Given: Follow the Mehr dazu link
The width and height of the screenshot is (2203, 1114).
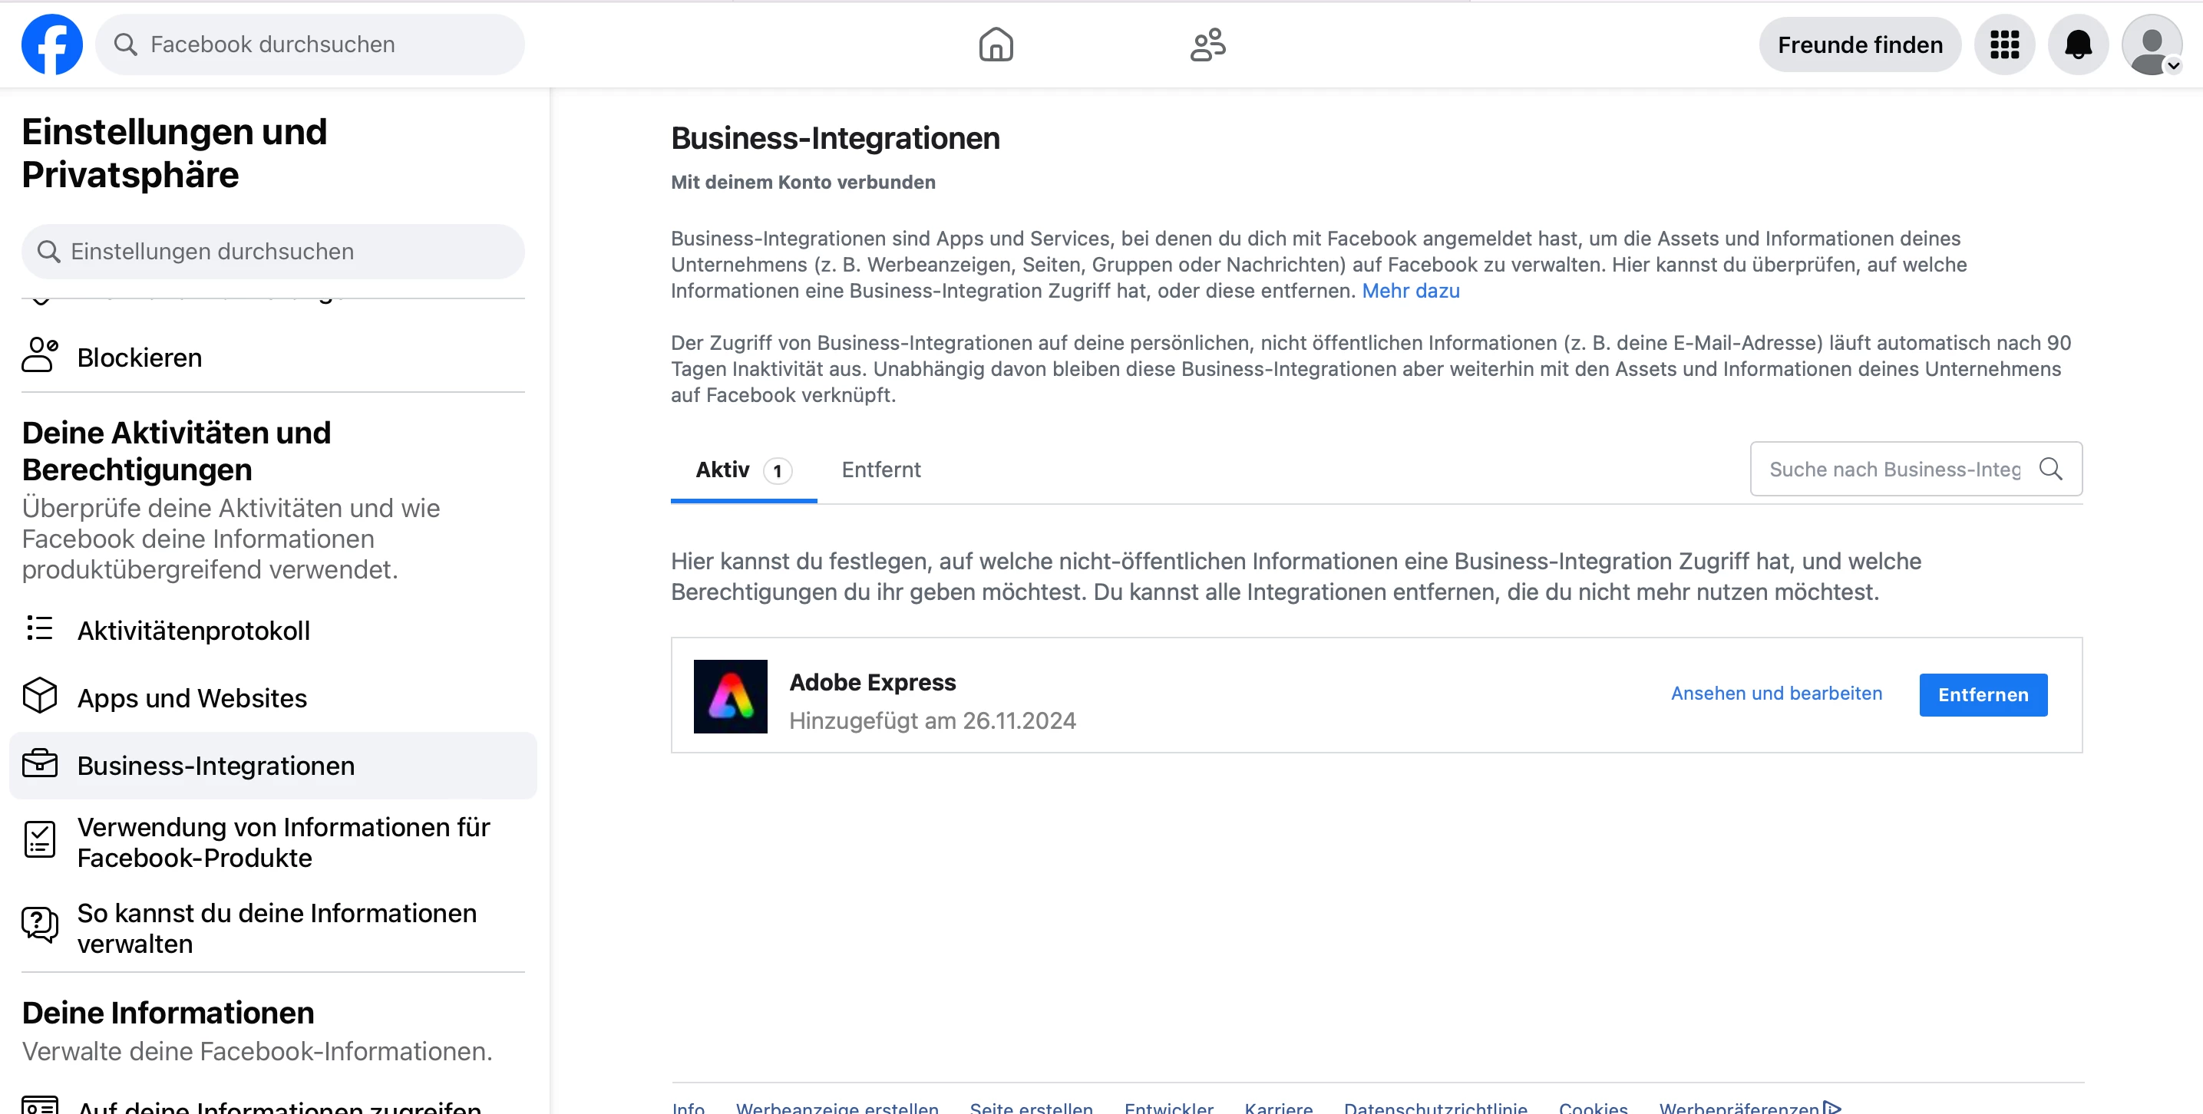Looking at the screenshot, I should click(1410, 291).
